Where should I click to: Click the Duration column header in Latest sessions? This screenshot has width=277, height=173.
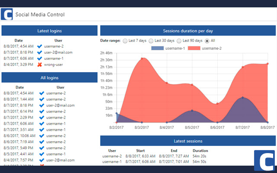point(200,151)
